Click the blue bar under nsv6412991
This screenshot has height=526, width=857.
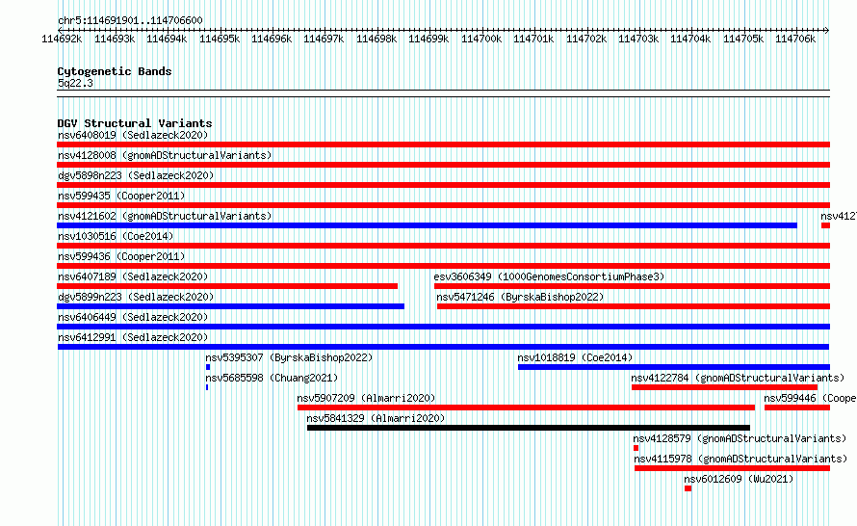(x=443, y=347)
